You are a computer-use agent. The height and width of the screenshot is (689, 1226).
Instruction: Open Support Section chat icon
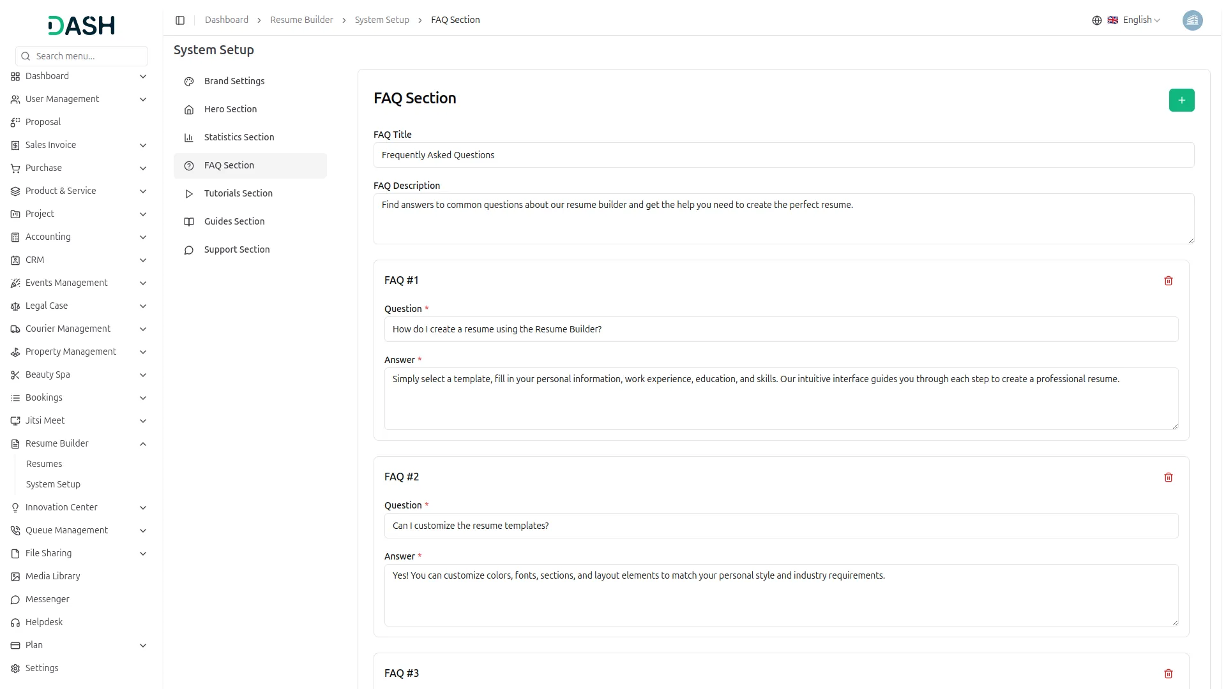pos(188,249)
